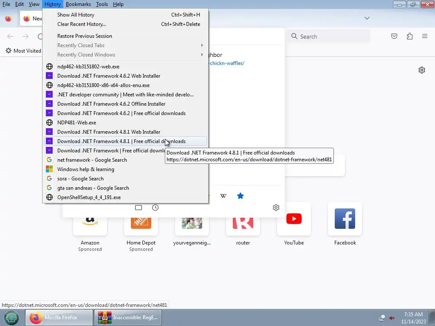The width and height of the screenshot is (435, 326).
Task: Open ndp462-kb3151802-web.exe history entry
Action: (x=125, y=67)
